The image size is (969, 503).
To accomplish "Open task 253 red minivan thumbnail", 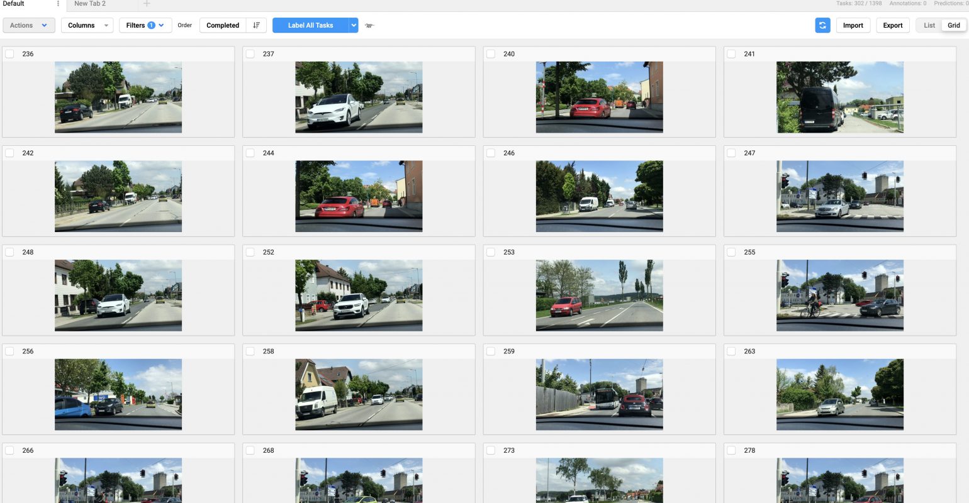I will [x=600, y=296].
